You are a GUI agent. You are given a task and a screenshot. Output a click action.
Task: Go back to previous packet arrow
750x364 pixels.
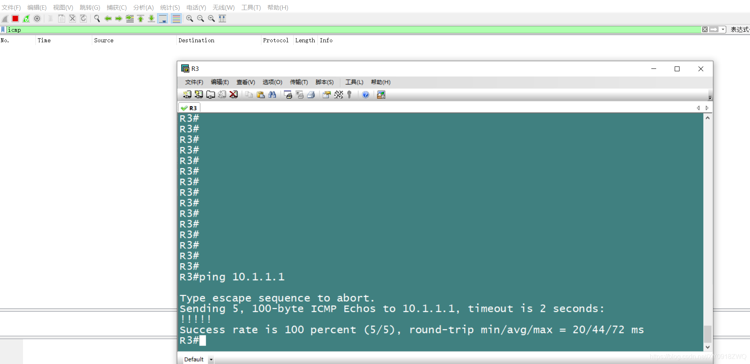(108, 19)
